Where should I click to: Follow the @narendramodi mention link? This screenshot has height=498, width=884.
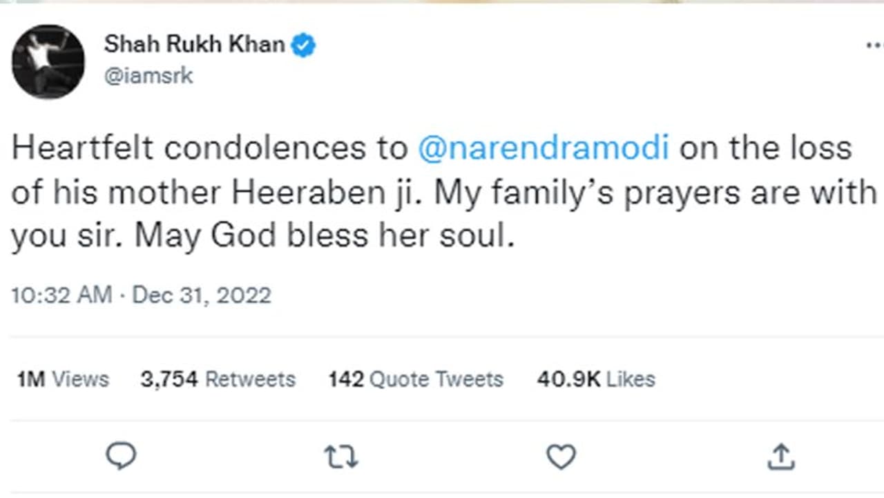click(x=544, y=150)
